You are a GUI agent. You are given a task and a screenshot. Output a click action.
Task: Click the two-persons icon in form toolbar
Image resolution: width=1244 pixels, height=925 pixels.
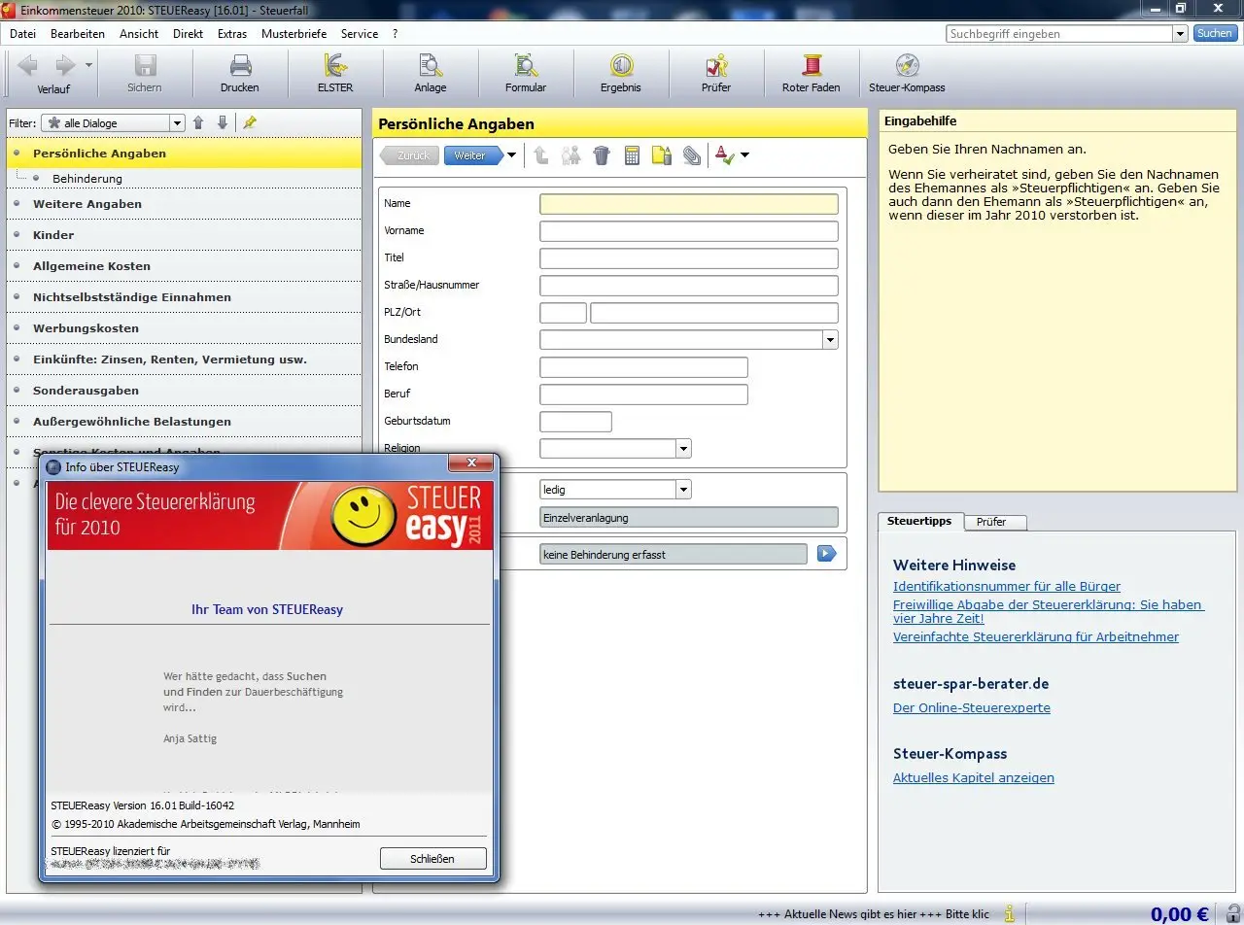tap(571, 155)
